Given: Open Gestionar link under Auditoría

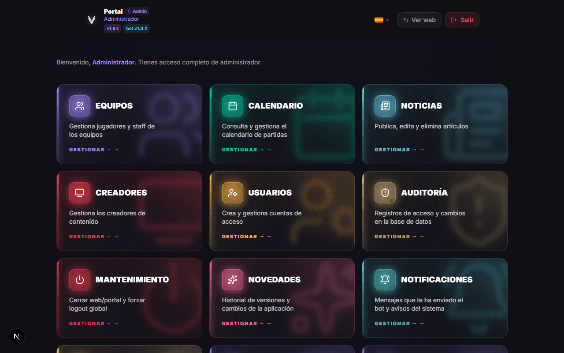Looking at the screenshot, I should point(399,237).
